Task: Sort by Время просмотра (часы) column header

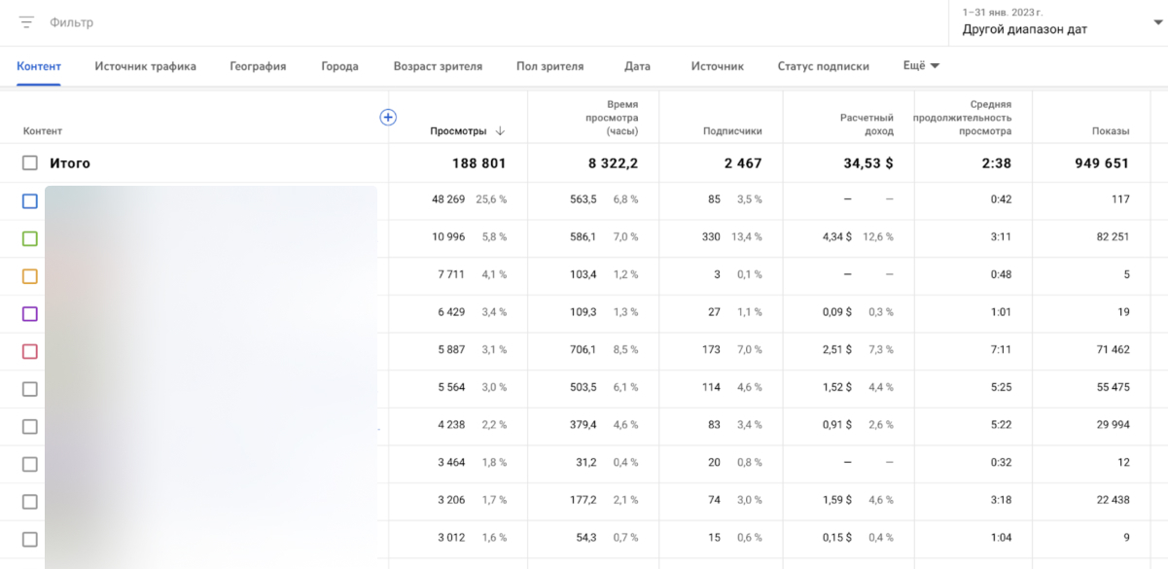Action: [x=611, y=118]
